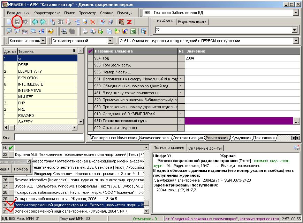Open the colored bar chart statistics icon
303x223 pixels.
click(125, 31)
